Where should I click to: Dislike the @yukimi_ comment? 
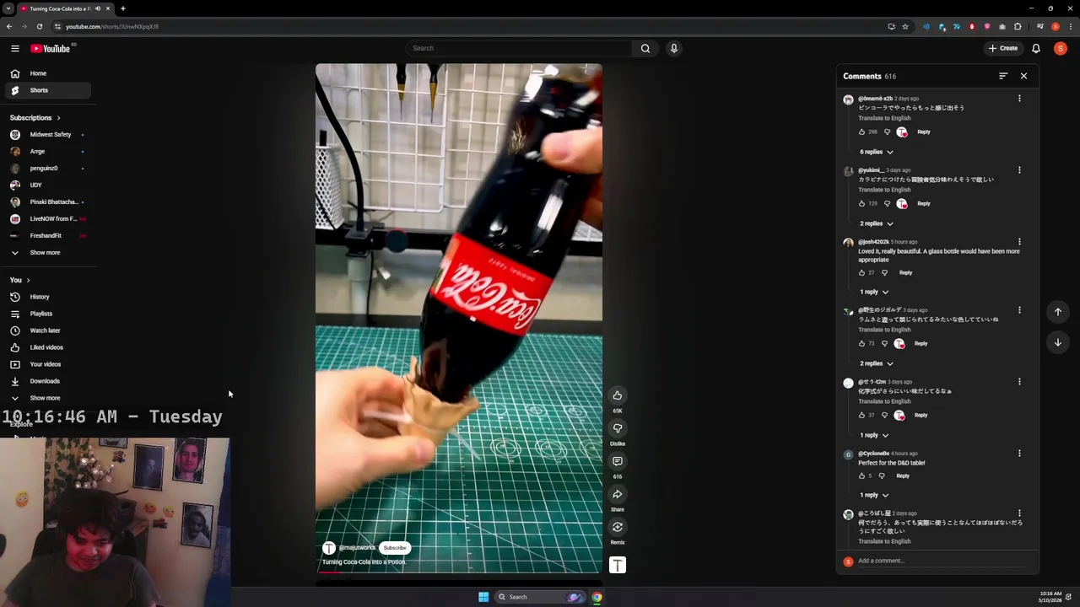click(887, 203)
